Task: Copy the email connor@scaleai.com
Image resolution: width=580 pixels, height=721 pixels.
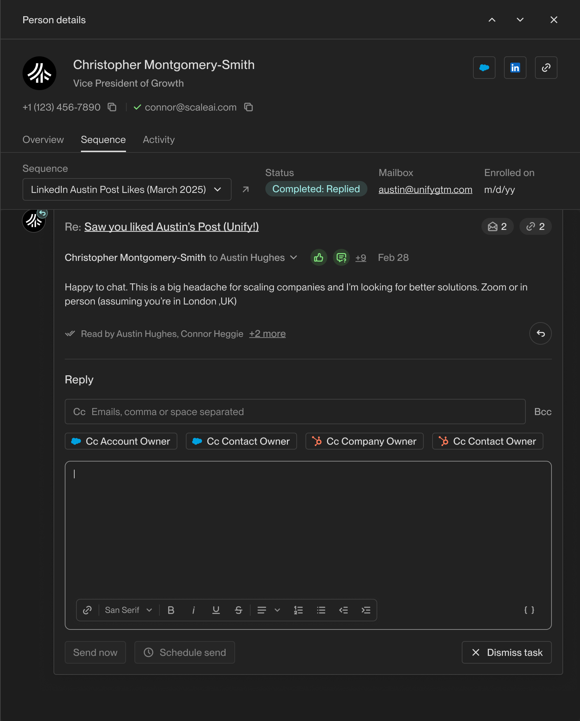Action: (x=248, y=107)
